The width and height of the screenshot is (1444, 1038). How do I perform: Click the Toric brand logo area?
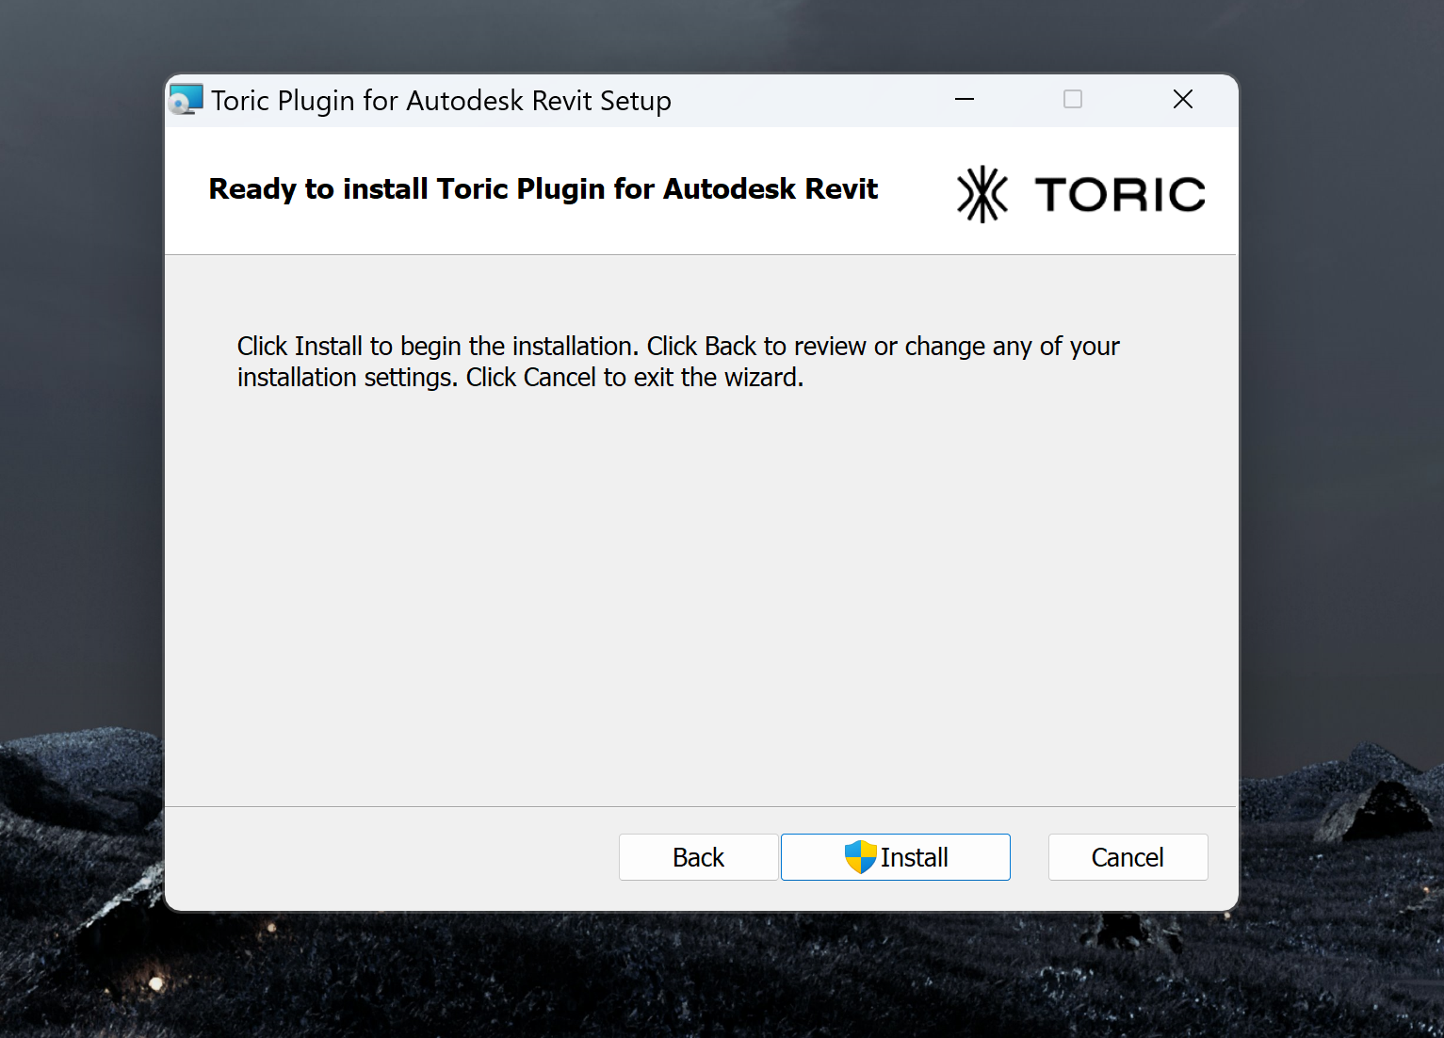pyautogui.click(x=1079, y=194)
